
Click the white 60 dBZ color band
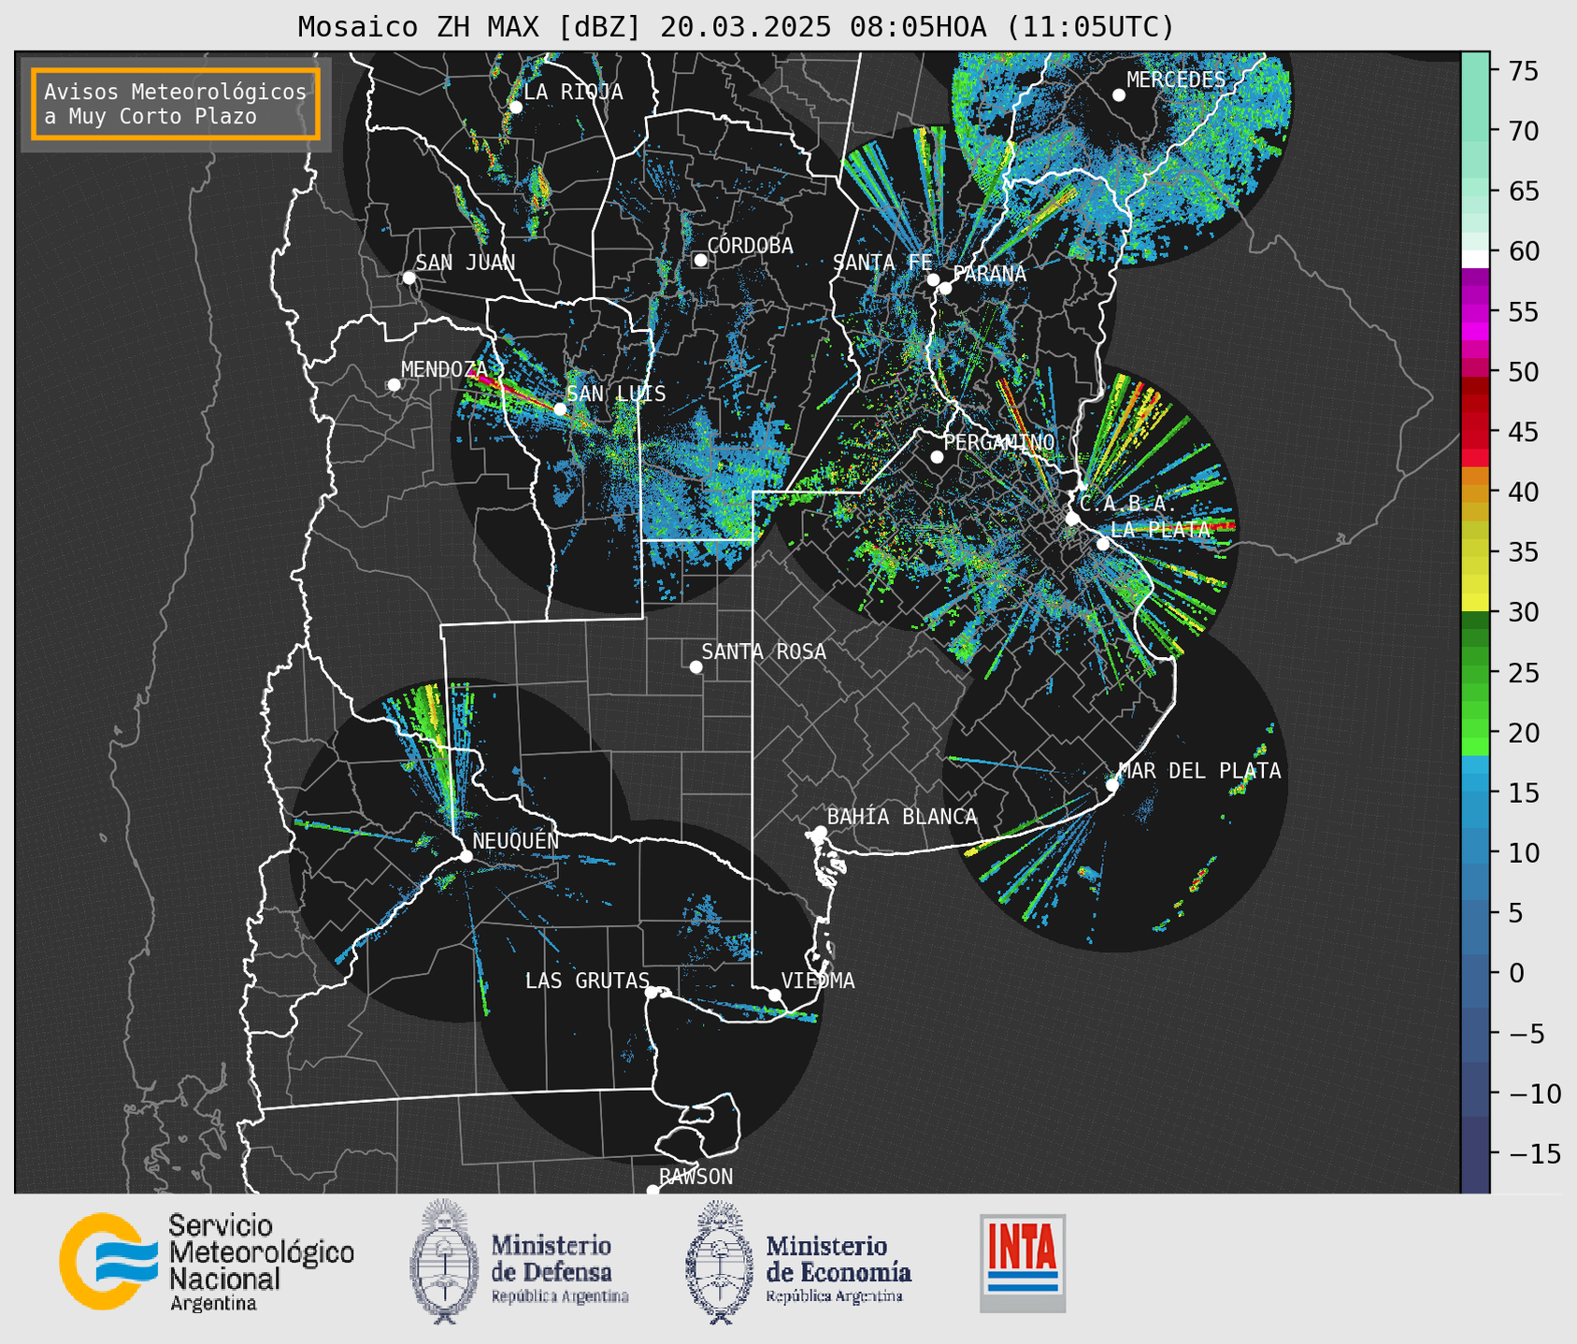[x=1475, y=259]
